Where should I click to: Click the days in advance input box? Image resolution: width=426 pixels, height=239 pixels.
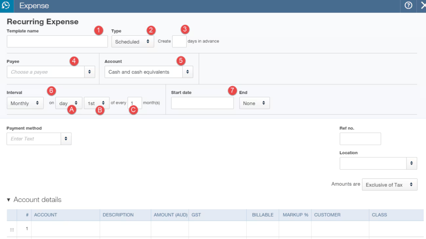click(179, 41)
